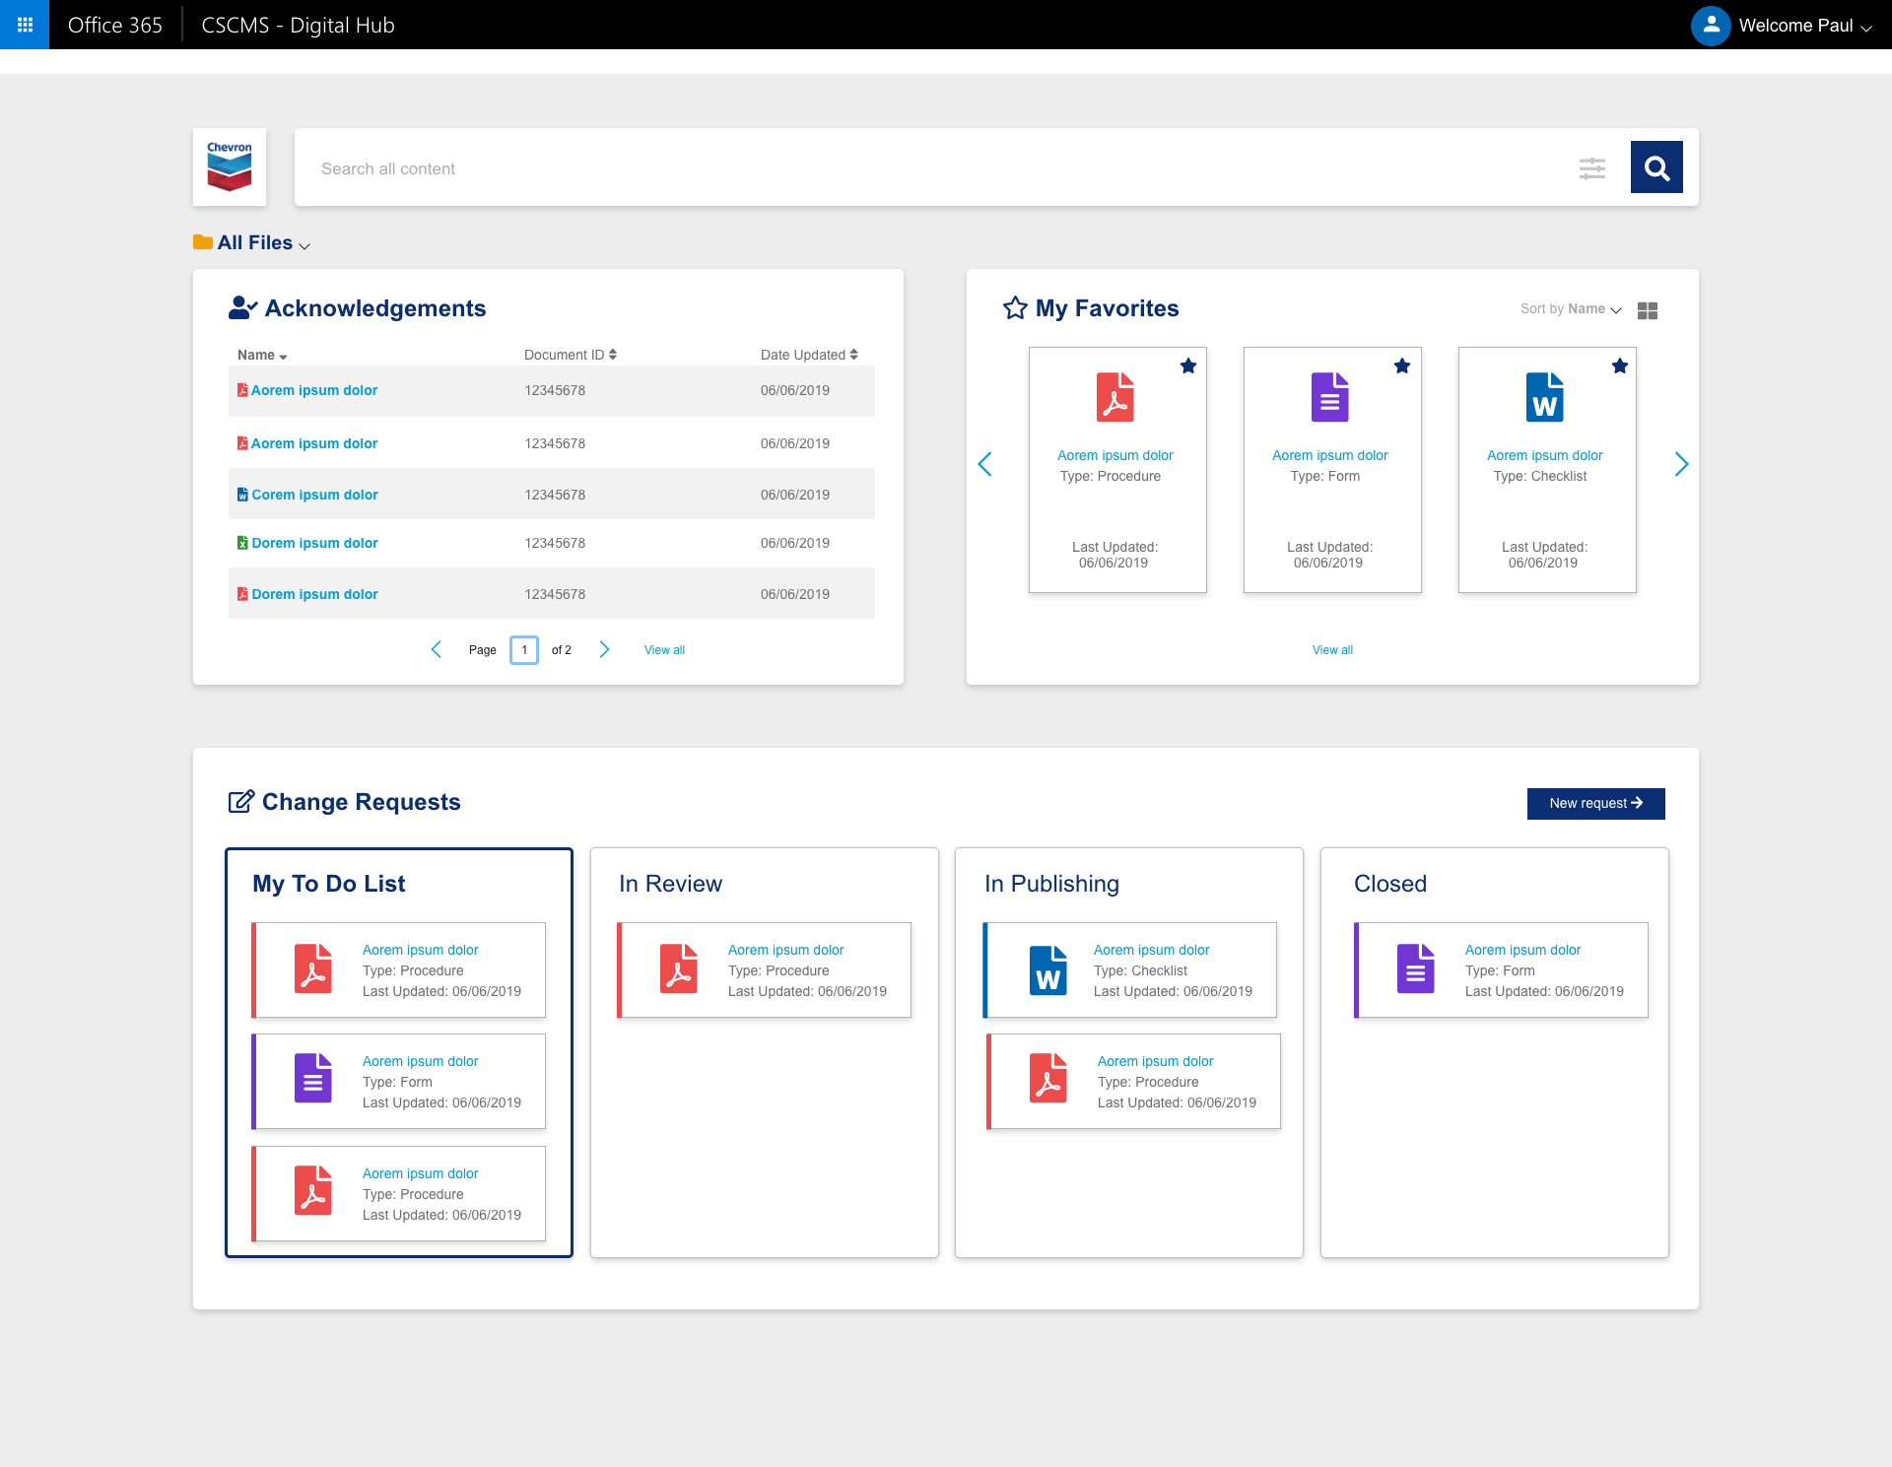Unfavorite the Procedure card star

coord(1187,367)
